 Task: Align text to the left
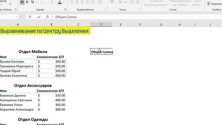pyautogui.click(x=72, y=2)
